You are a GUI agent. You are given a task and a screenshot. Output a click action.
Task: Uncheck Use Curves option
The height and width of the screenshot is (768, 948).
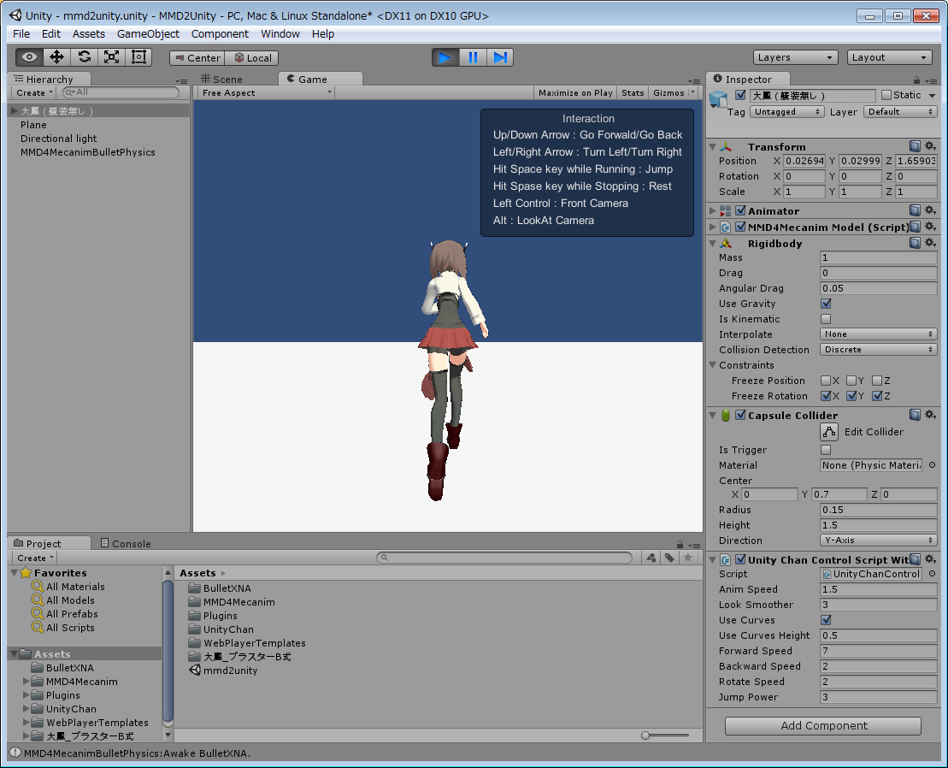pyautogui.click(x=826, y=620)
